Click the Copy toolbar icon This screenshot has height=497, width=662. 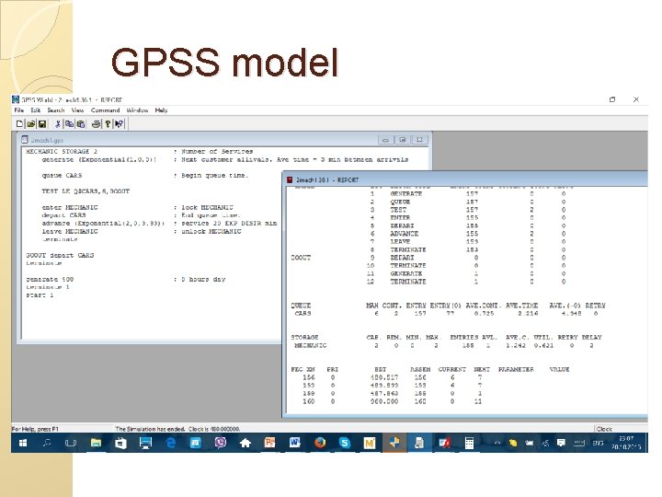tap(69, 124)
